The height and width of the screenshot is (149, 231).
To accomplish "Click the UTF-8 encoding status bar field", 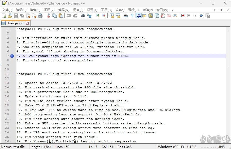I will [x=192, y=147].
